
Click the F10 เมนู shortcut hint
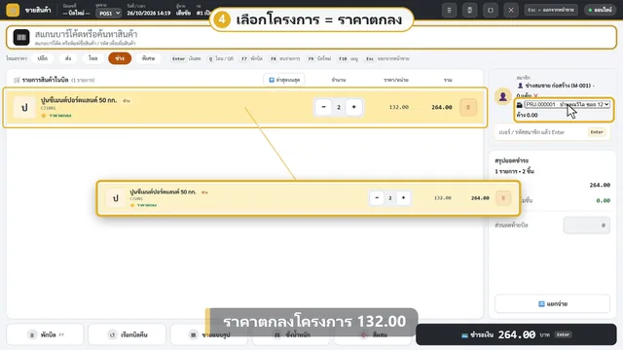pos(348,58)
